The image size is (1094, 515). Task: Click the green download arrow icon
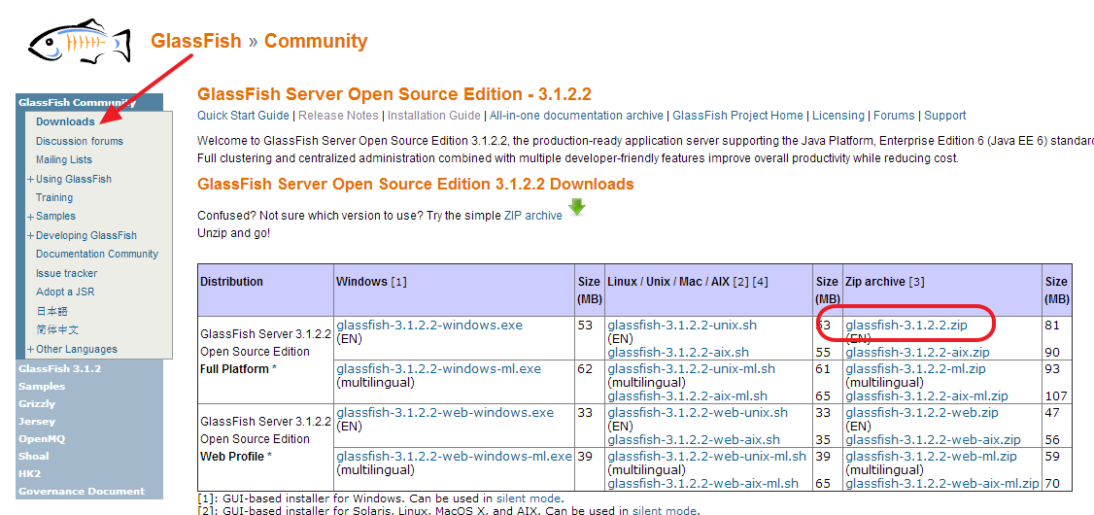pos(577,207)
